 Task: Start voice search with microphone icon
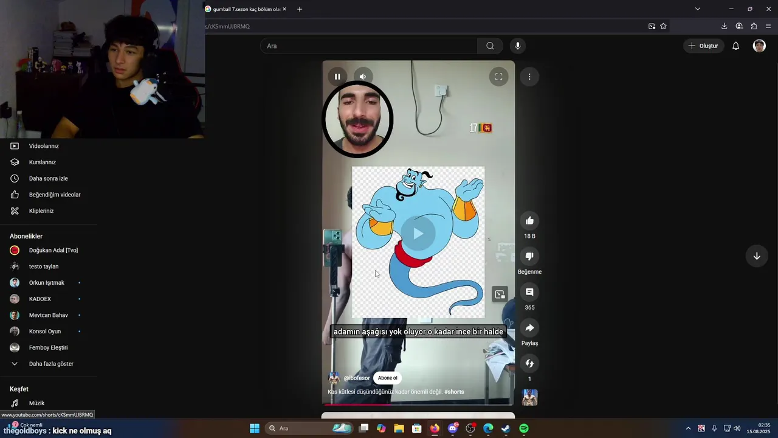coord(518,46)
